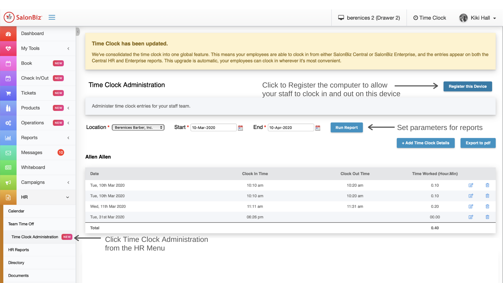Click the Check In/Out calendar-check icon

pos(8,78)
